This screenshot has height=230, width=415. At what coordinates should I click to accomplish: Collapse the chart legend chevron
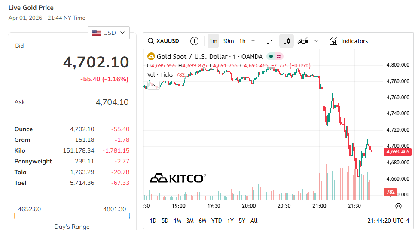coord(152,84)
